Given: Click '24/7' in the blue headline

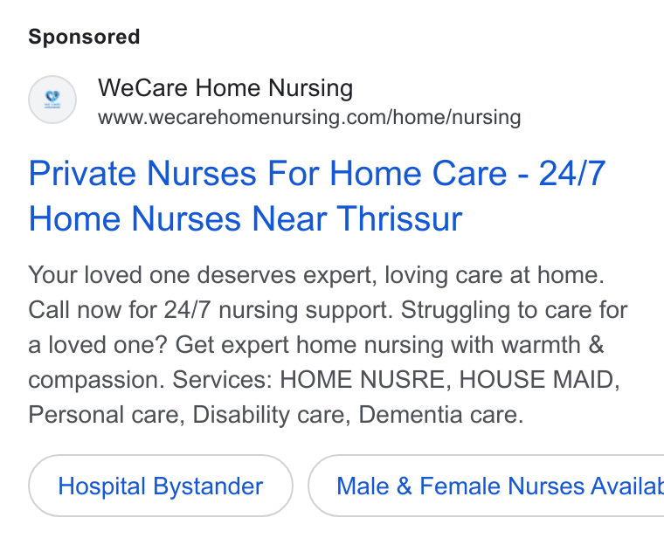Looking at the screenshot, I should point(572,173).
